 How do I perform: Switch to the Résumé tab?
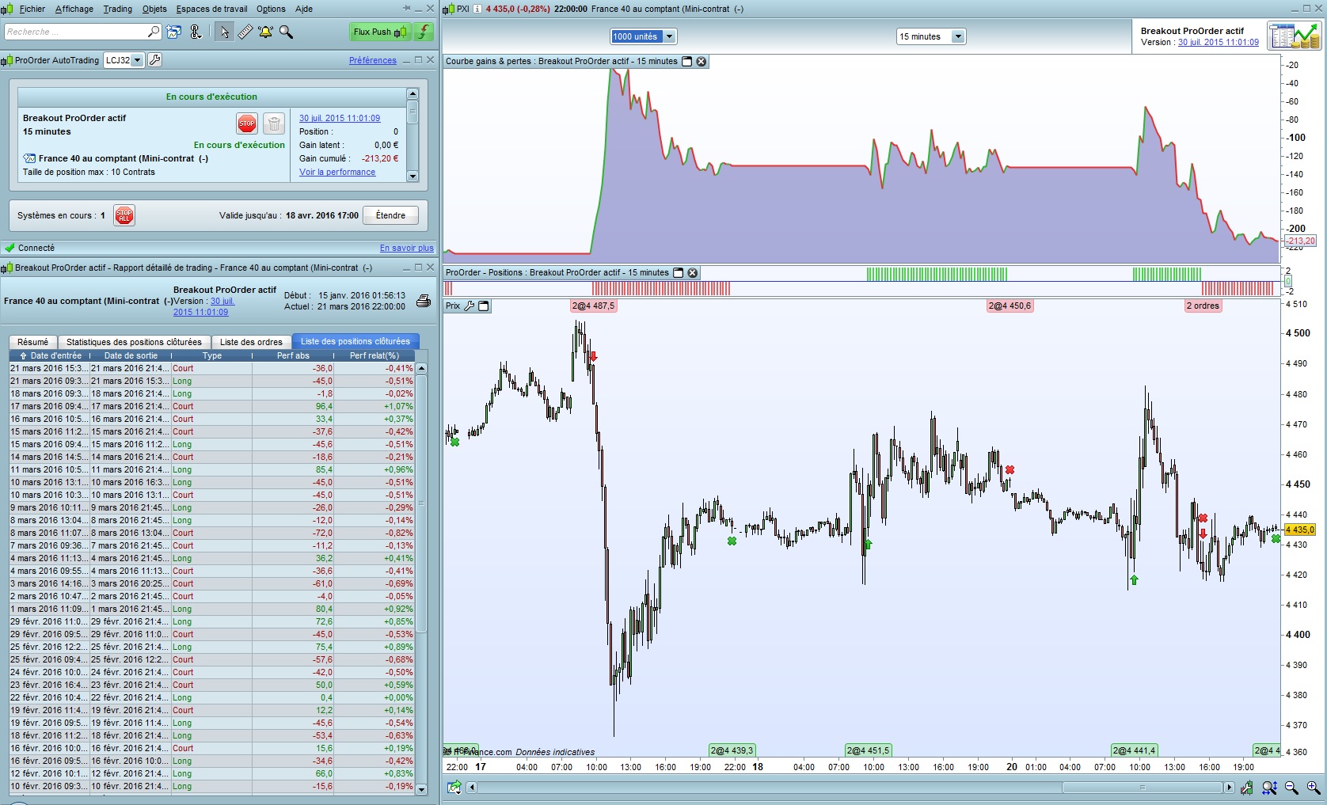(x=33, y=342)
